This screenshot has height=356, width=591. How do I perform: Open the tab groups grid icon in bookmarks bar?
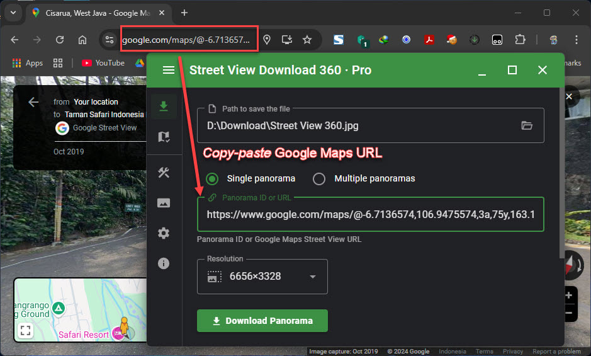click(58, 63)
